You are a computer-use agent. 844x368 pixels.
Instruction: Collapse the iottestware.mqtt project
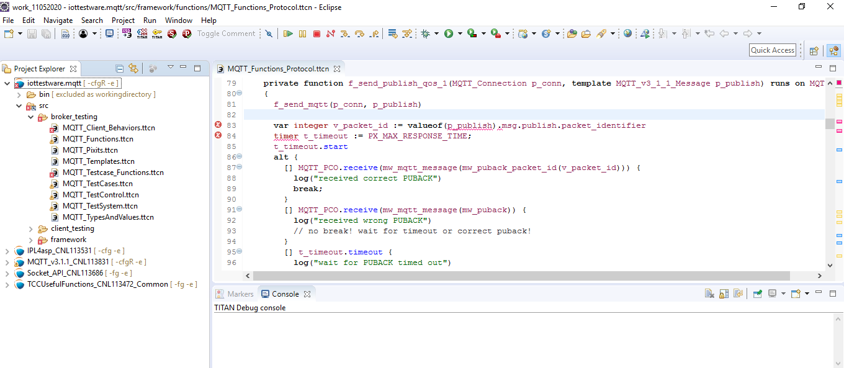7,83
